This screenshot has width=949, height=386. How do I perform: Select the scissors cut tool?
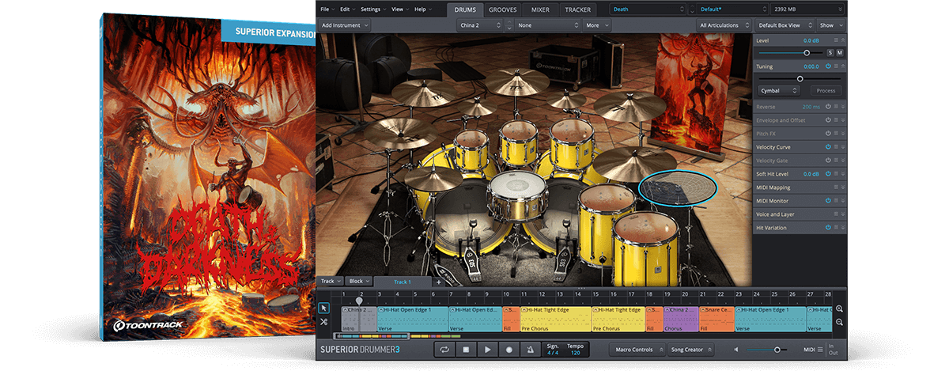click(x=324, y=321)
